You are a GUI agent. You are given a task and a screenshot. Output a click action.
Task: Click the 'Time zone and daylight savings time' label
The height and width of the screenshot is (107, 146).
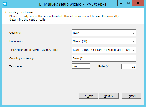tap(34, 50)
